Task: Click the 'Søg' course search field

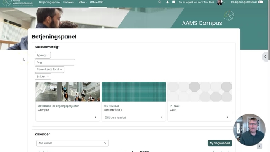Action: click(55, 62)
